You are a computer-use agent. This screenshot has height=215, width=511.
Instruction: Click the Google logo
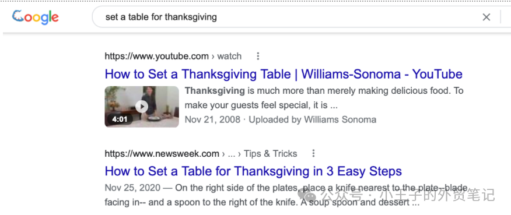(x=36, y=17)
